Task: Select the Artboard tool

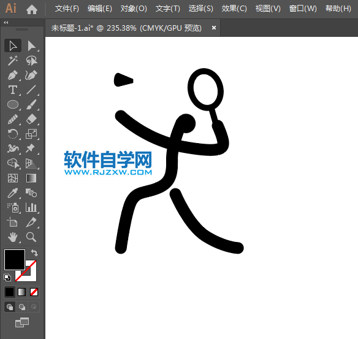Action: [13, 222]
